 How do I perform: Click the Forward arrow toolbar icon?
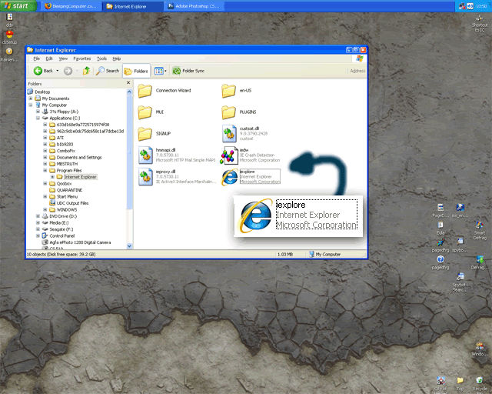68,71
